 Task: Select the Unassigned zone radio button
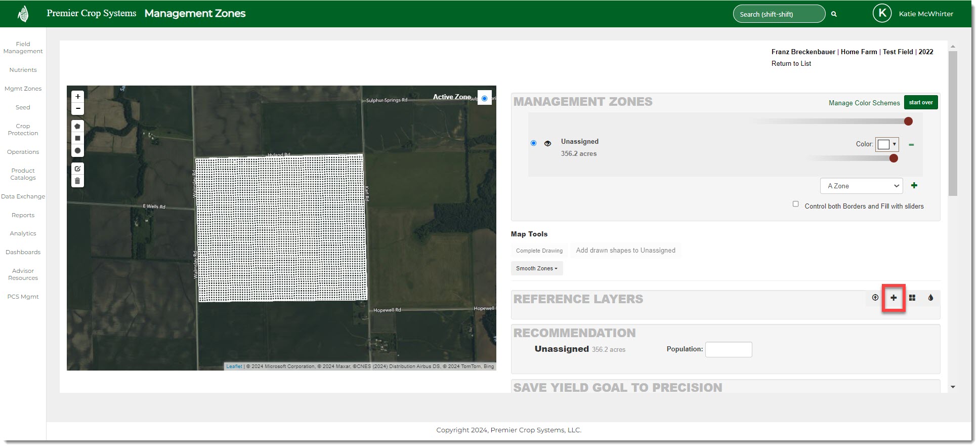[533, 143]
